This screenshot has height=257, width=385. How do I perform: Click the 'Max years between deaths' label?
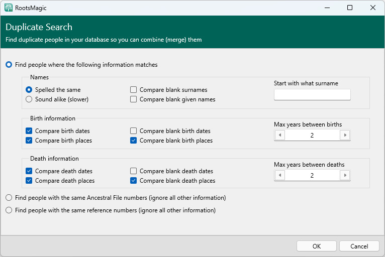[x=309, y=165]
